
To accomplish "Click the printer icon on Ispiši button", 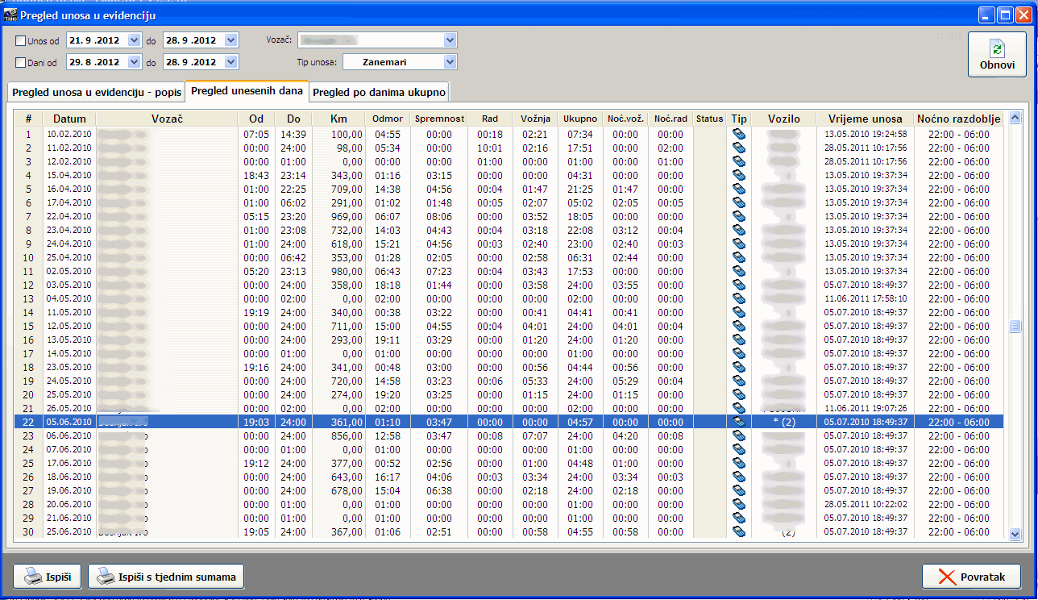I will 31,577.
